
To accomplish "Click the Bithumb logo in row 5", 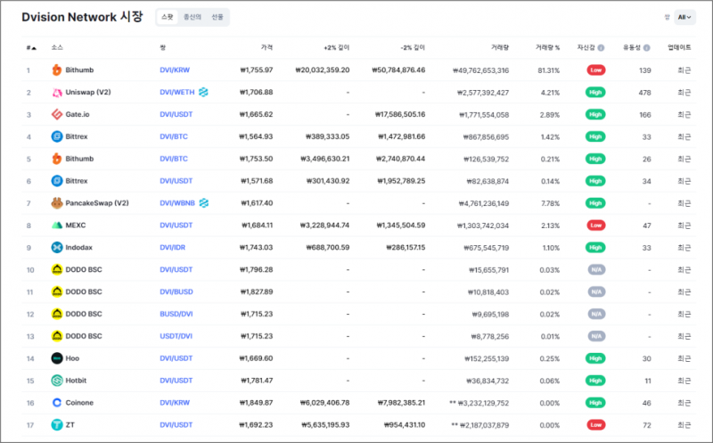I will tap(57, 159).
